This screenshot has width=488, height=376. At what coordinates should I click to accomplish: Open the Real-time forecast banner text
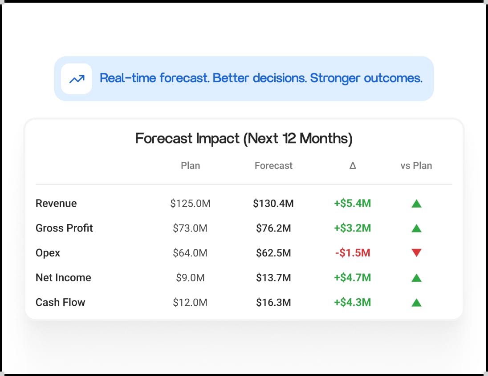pos(261,78)
